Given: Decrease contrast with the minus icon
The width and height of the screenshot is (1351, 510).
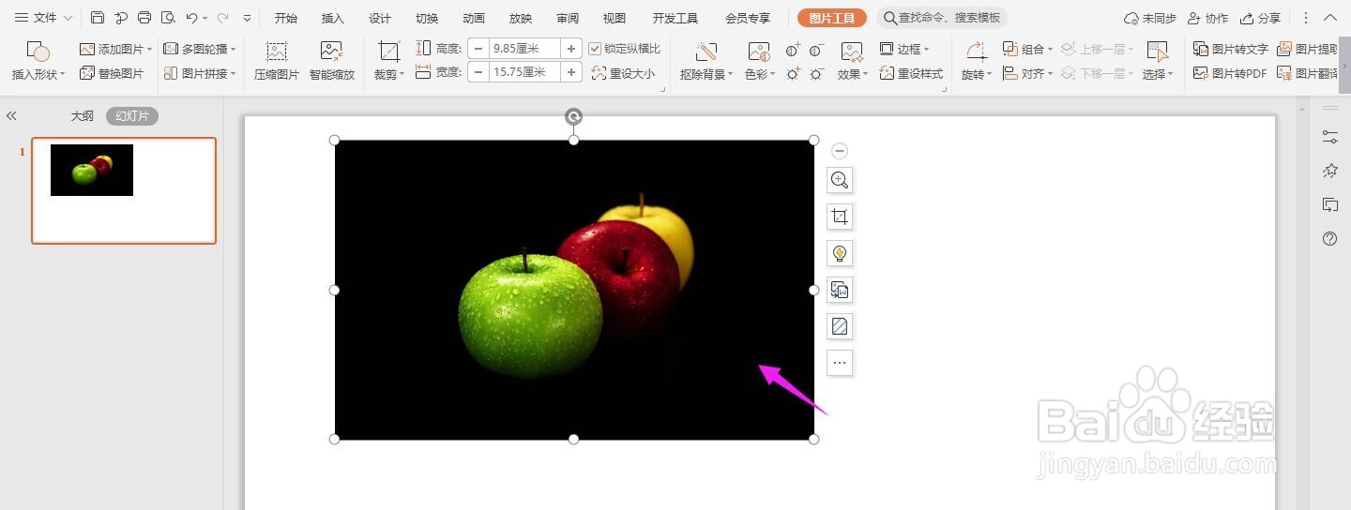Looking at the screenshot, I should [x=817, y=49].
